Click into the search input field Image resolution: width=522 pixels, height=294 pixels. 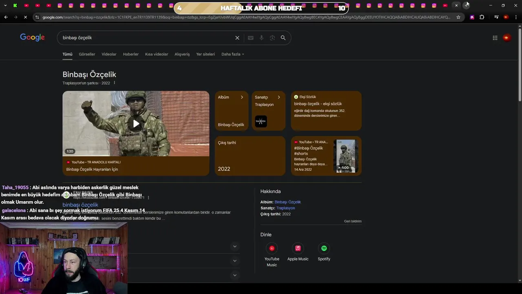(147, 38)
